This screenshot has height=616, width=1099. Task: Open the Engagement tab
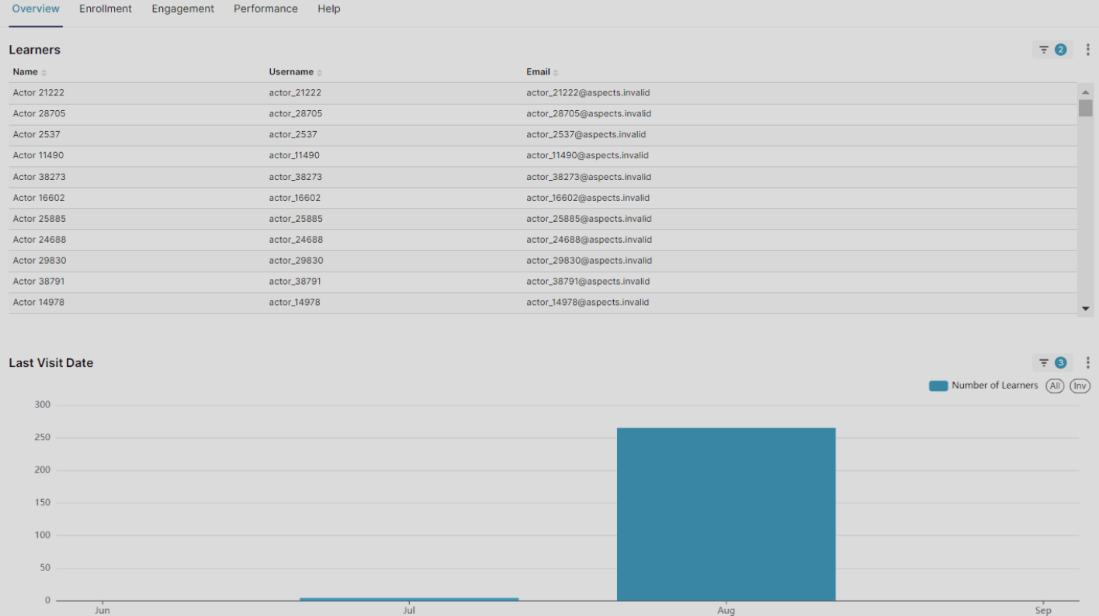183,9
